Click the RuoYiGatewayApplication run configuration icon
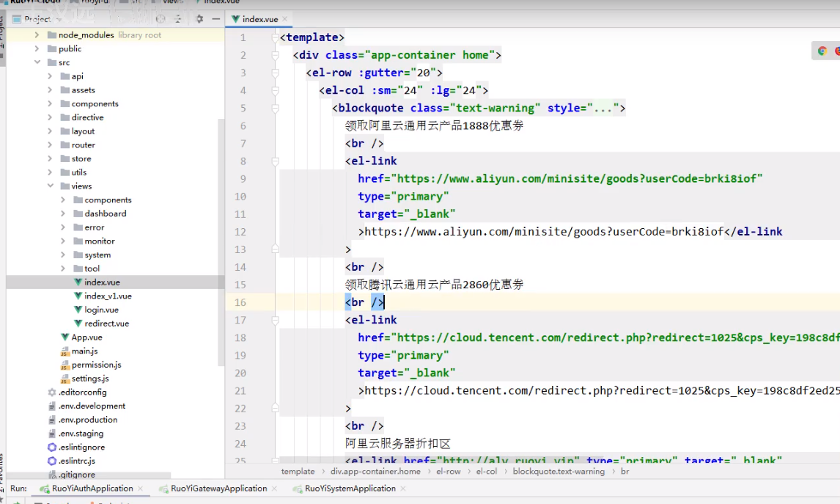840x504 pixels. click(163, 489)
